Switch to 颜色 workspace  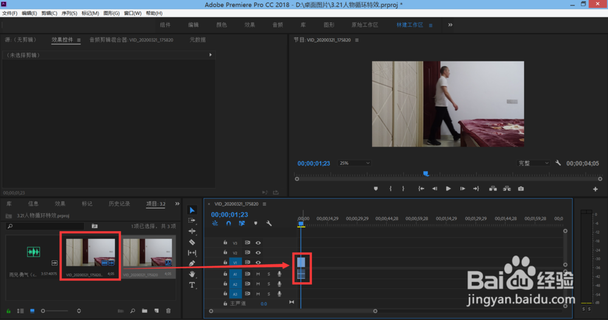[221, 25]
